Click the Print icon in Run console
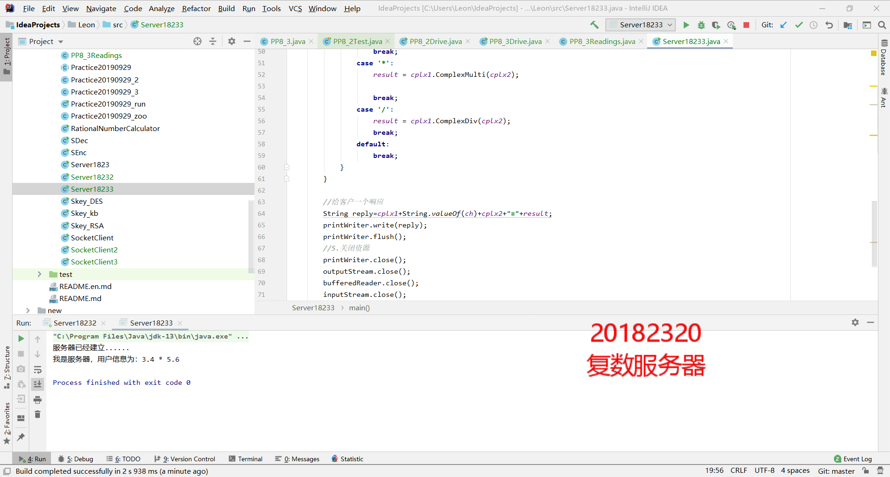Screen dimensions: 890x477 coord(38,399)
